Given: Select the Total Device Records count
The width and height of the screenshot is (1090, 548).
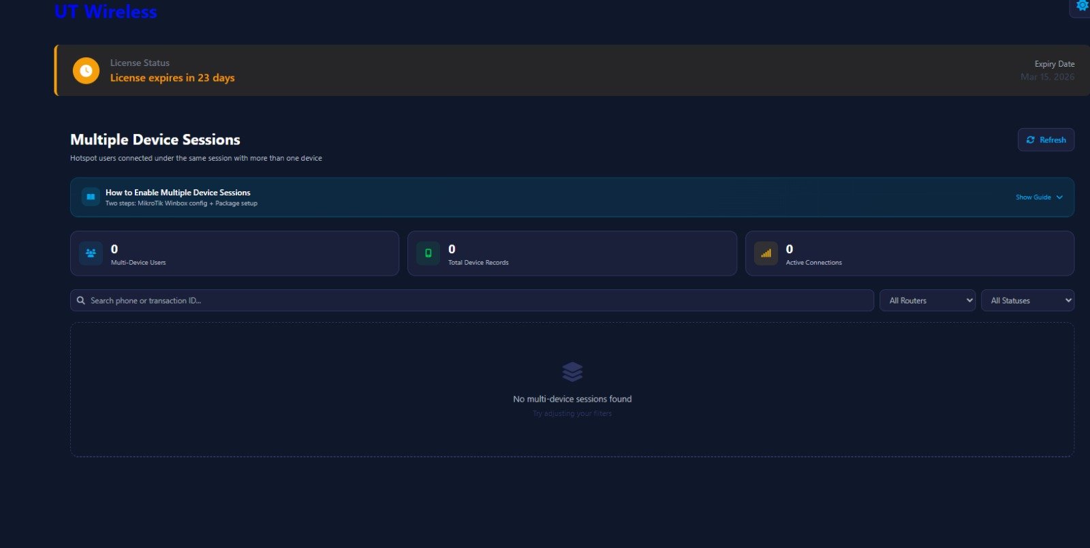Looking at the screenshot, I should pos(452,249).
